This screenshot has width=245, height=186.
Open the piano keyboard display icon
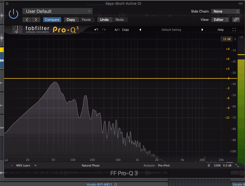6,160
